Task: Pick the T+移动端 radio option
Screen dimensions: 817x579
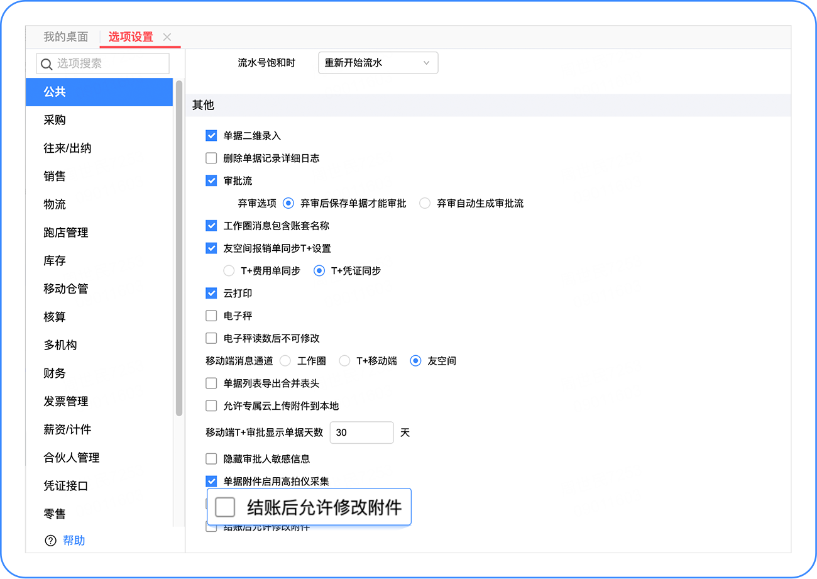Action: [x=344, y=361]
